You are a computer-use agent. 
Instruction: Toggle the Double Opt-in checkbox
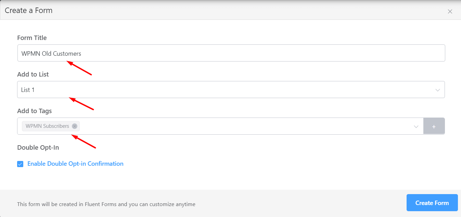(x=20, y=164)
